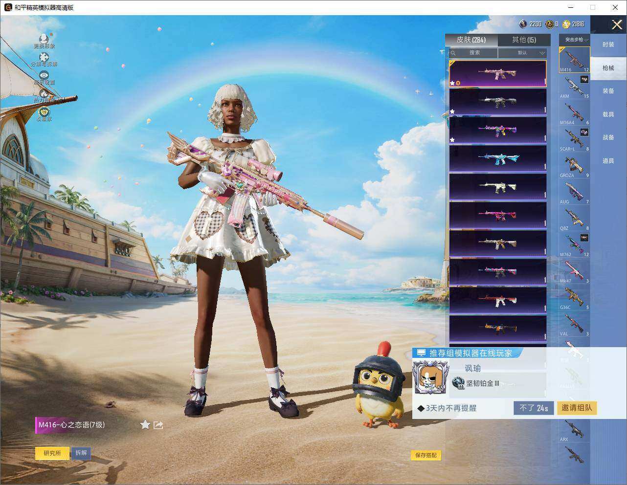Select the silver-gray M416 skin thumbnail
Screen dimensions: 627x485
click(x=497, y=102)
